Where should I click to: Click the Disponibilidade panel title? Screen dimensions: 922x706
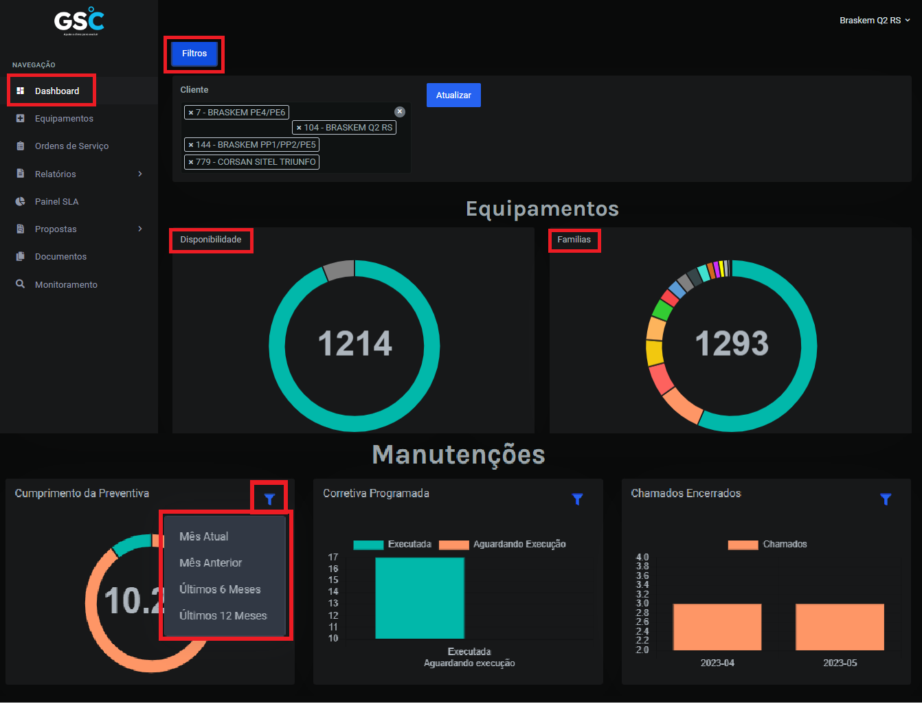[211, 240]
